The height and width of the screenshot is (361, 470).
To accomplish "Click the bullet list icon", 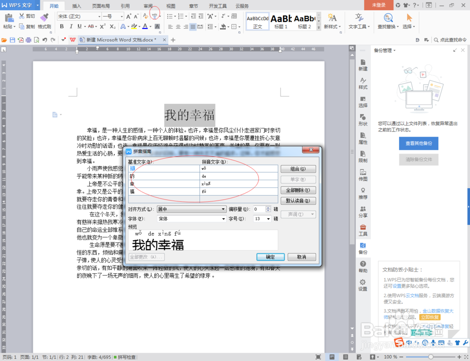I will [170, 16].
